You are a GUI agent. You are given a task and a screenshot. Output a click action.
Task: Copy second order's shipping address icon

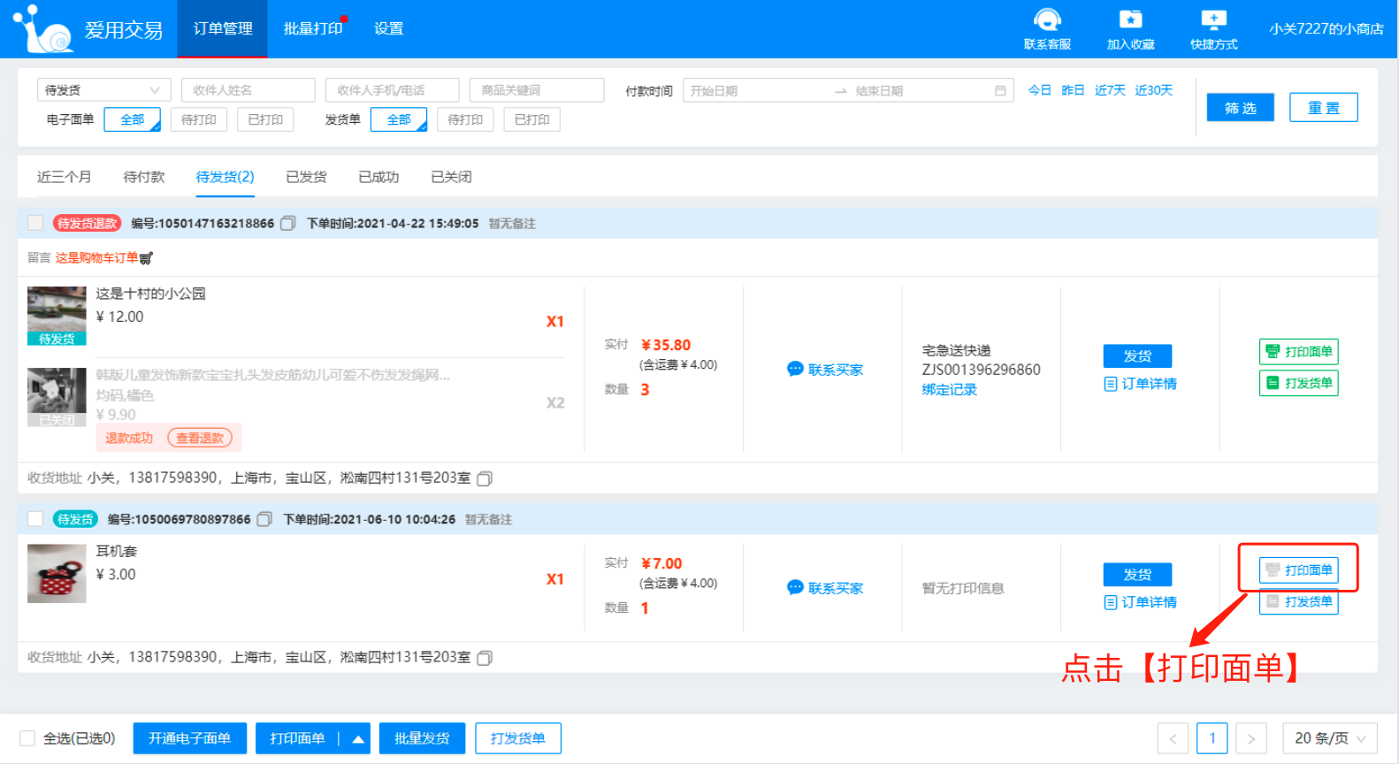click(x=484, y=658)
